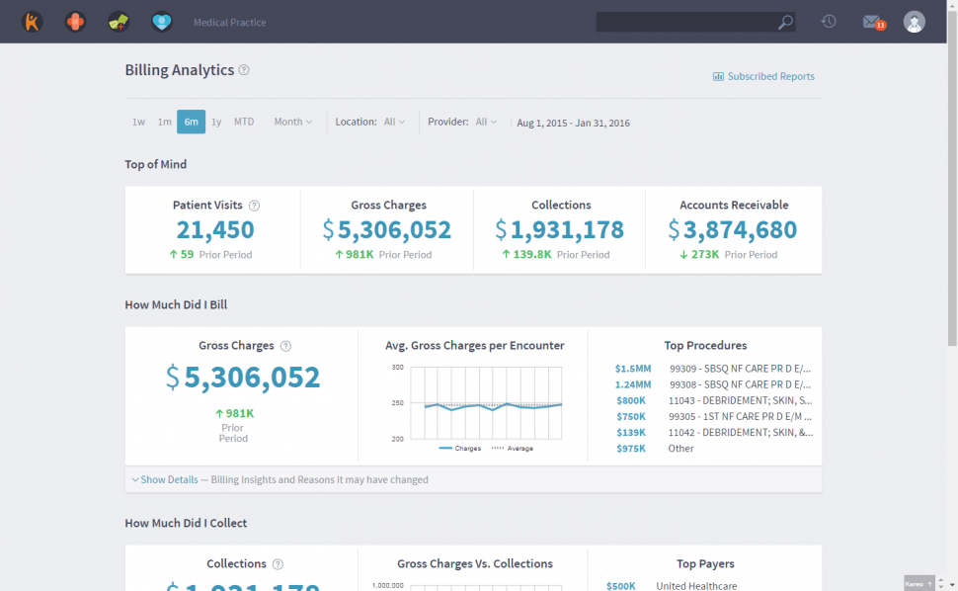Open the Month grouping dropdown

(x=292, y=122)
